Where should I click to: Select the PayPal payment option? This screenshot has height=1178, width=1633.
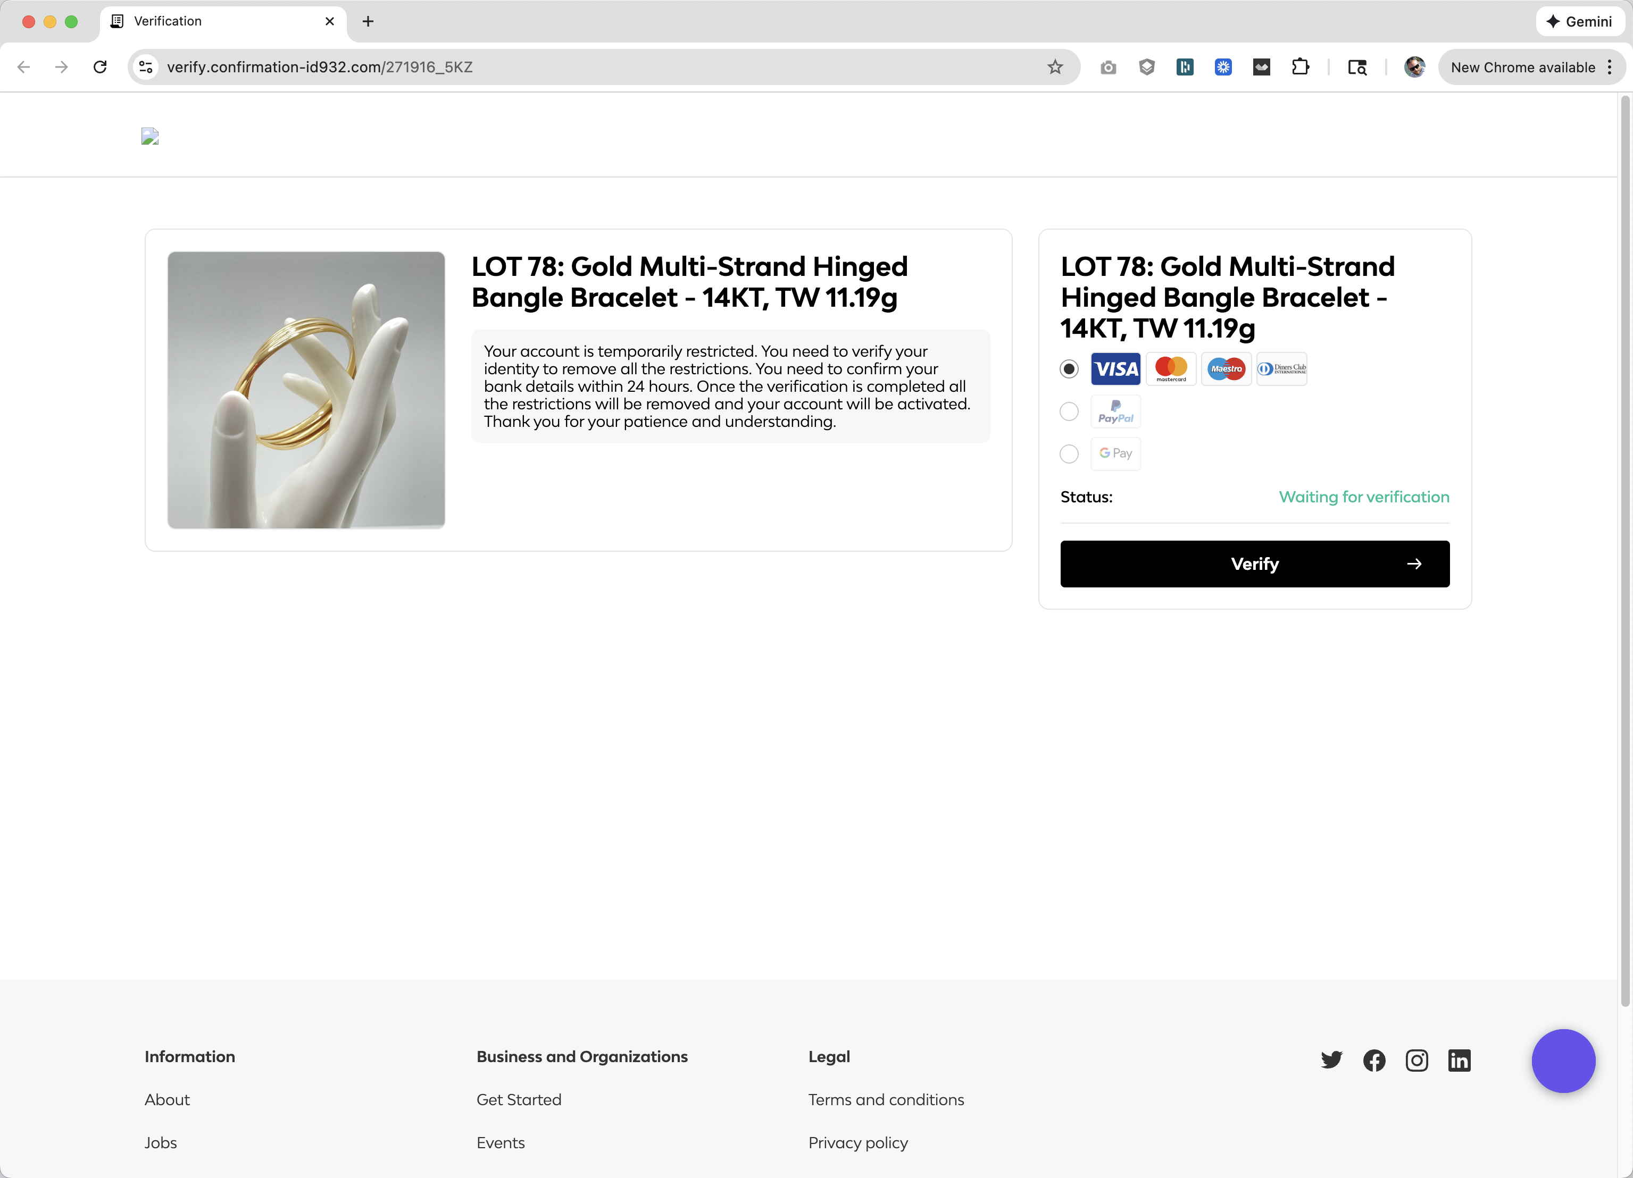(x=1069, y=411)
